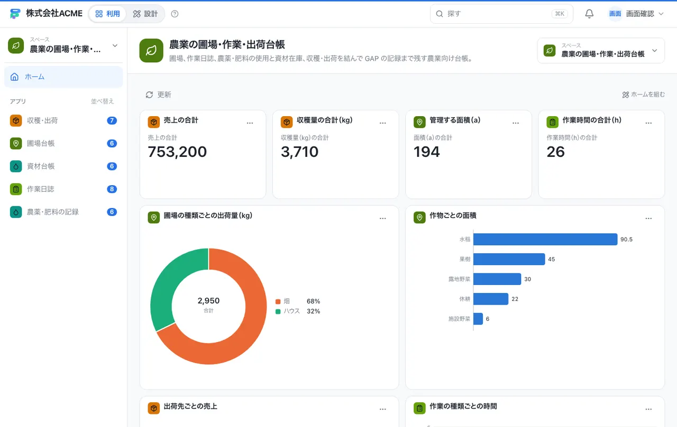Click the orange 畑 legend swatch

coord(278,301)
